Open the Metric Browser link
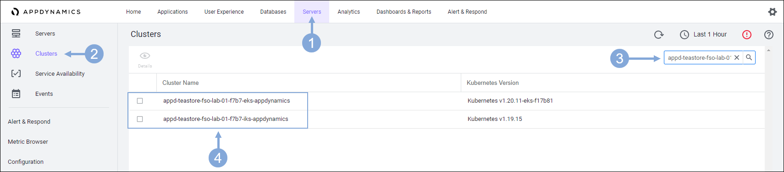This screenshot has width=784, height=172. (28, 142)
